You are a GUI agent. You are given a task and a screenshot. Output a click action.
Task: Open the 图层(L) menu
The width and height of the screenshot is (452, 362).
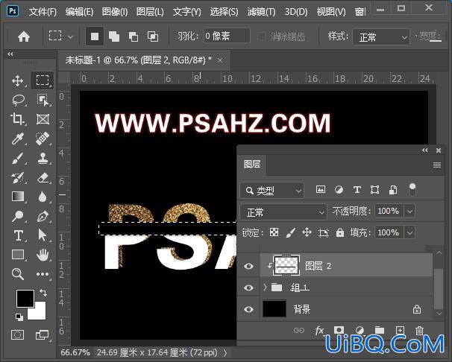150,12
